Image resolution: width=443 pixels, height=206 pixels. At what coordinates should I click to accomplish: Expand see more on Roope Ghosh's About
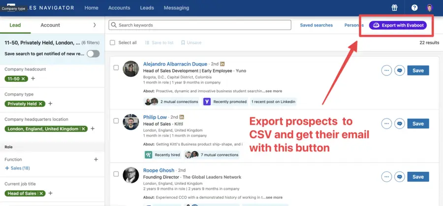coord(274,198)
